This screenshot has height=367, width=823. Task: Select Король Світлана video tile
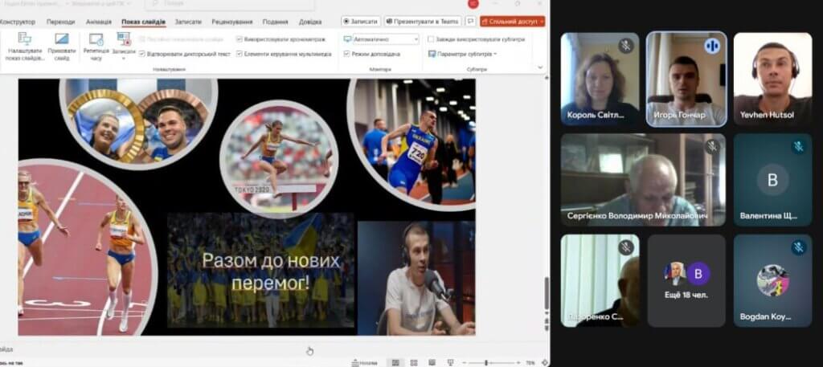pos(600,80)
